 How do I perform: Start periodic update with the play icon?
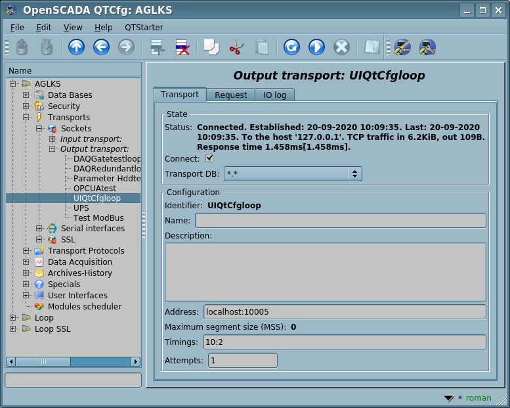[317, 47]
